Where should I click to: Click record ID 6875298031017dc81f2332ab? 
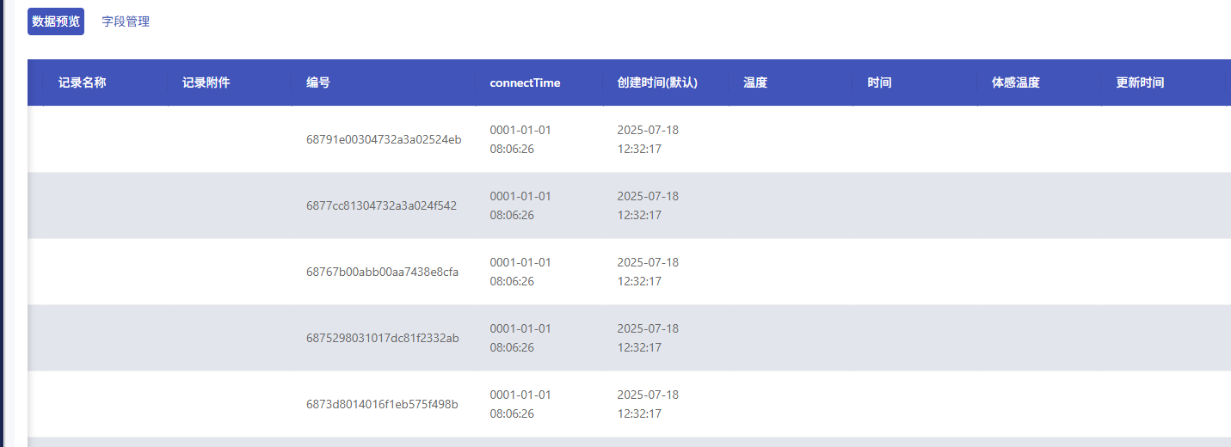pos(382,338)
